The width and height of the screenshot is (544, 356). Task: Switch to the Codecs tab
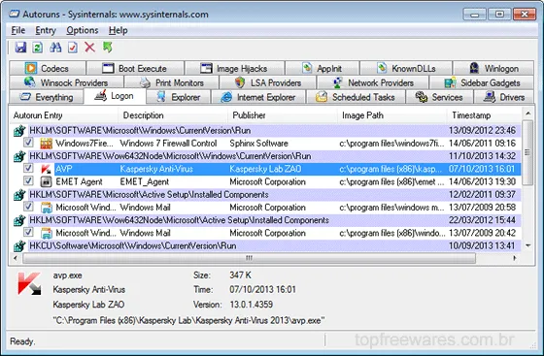48,68
